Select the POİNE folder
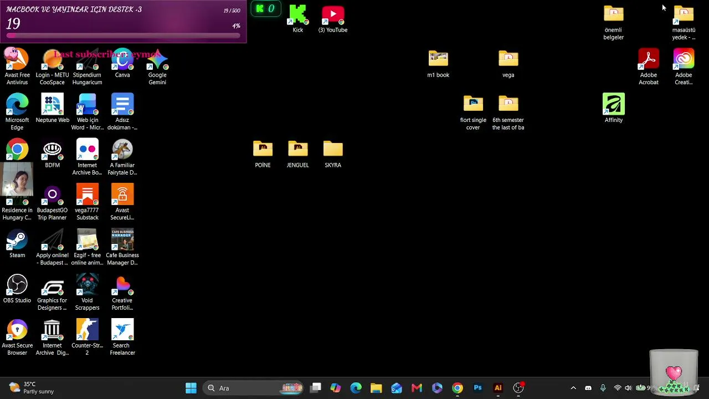This screenshot has height=399, width=709. (263, 154)
